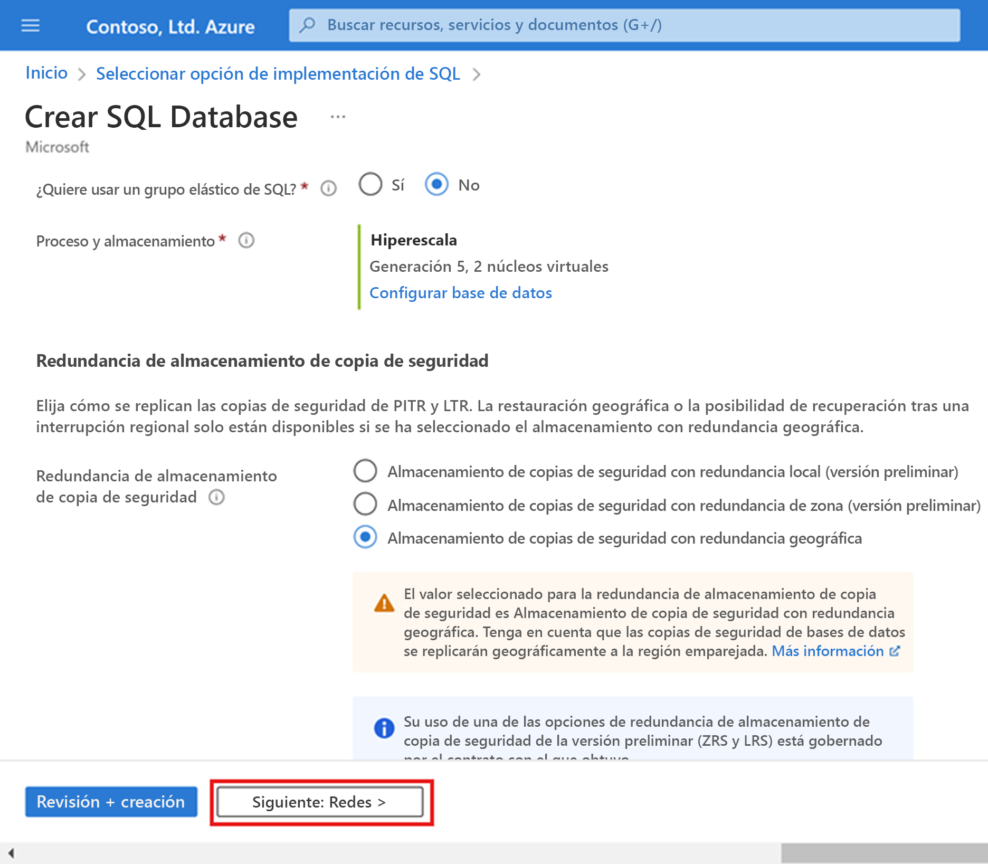Click info icon beside elastic pool question
Viewport: 988px width, 864px height.
pyautogui.click(x=328, y=188)
